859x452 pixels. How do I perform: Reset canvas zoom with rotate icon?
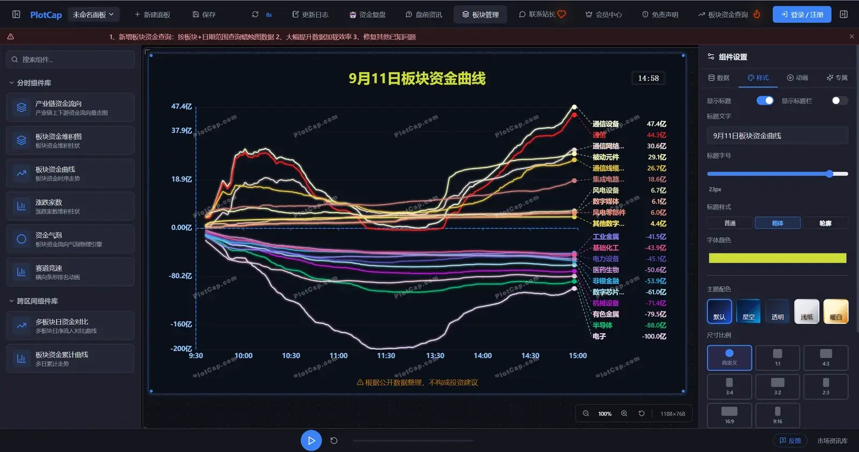642,413
